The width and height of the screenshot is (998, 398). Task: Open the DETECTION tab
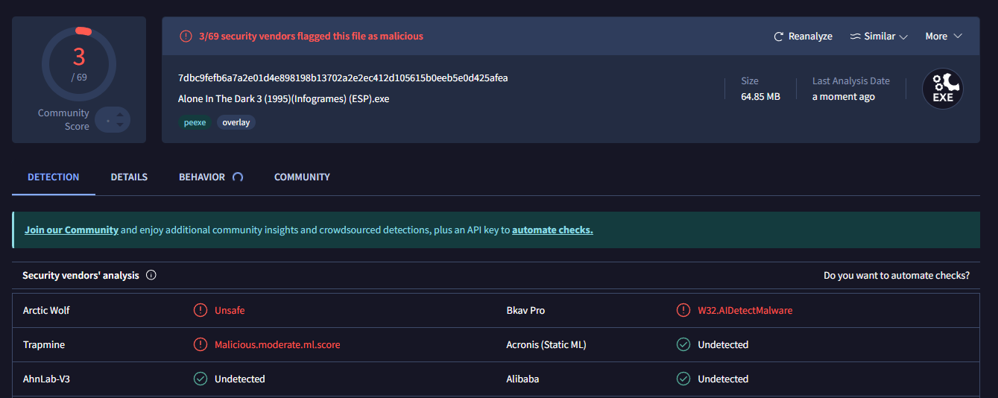(54, 177)
